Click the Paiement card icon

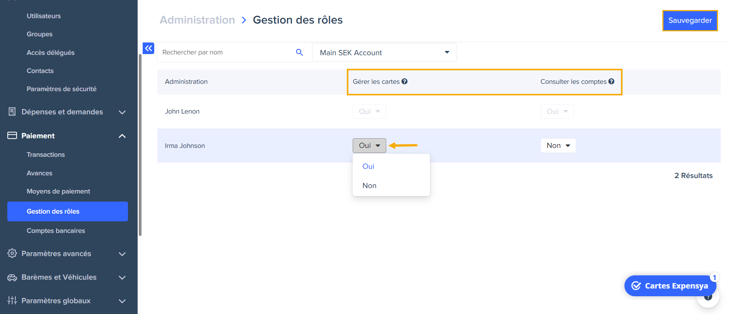pyautogui.click(x=12, y=136)
